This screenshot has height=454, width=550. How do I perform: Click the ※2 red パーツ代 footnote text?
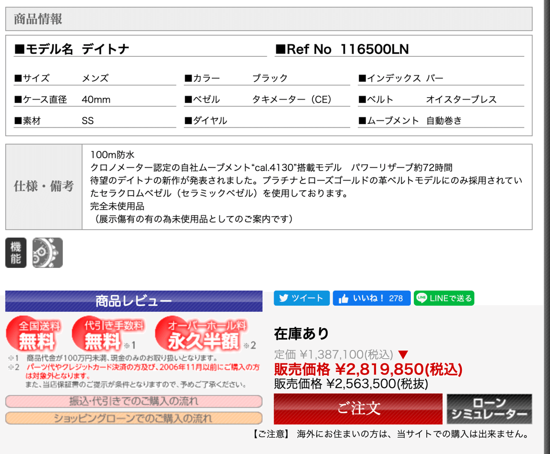[143, 371]
